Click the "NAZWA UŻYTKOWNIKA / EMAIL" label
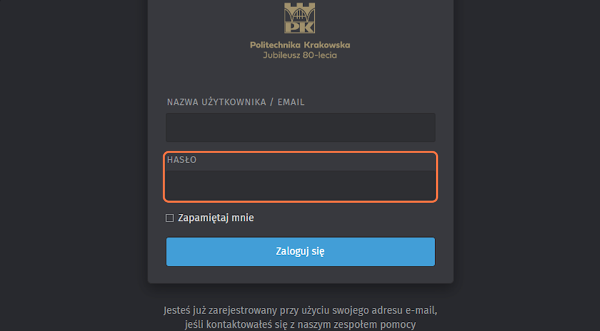 pos(235,102)
